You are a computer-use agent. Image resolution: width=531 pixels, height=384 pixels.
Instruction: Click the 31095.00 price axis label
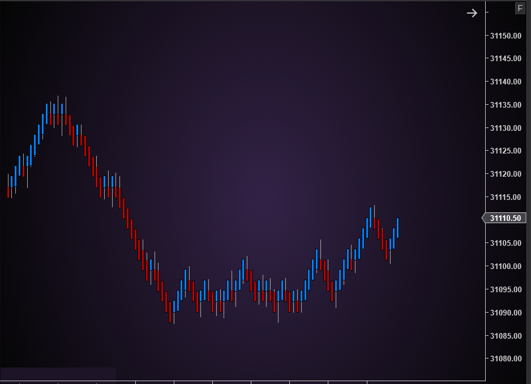pos(506,289)
